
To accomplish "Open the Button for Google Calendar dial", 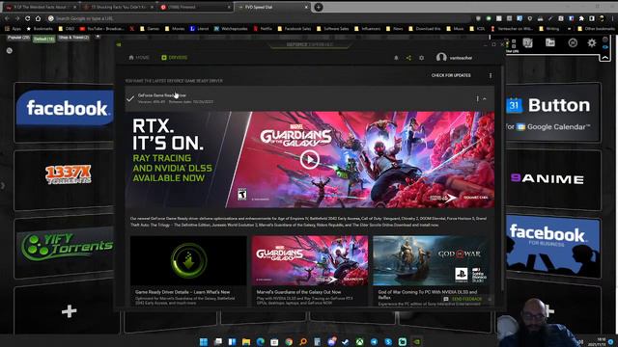I will point(552,114).
